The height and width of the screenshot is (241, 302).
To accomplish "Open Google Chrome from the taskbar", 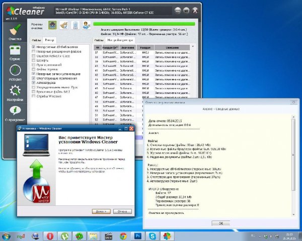I will tap(123, 236).
